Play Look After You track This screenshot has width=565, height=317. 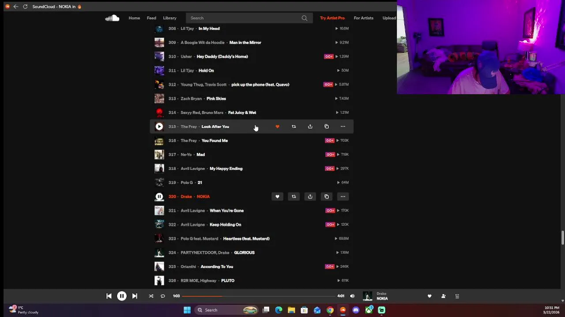[159, 127]
